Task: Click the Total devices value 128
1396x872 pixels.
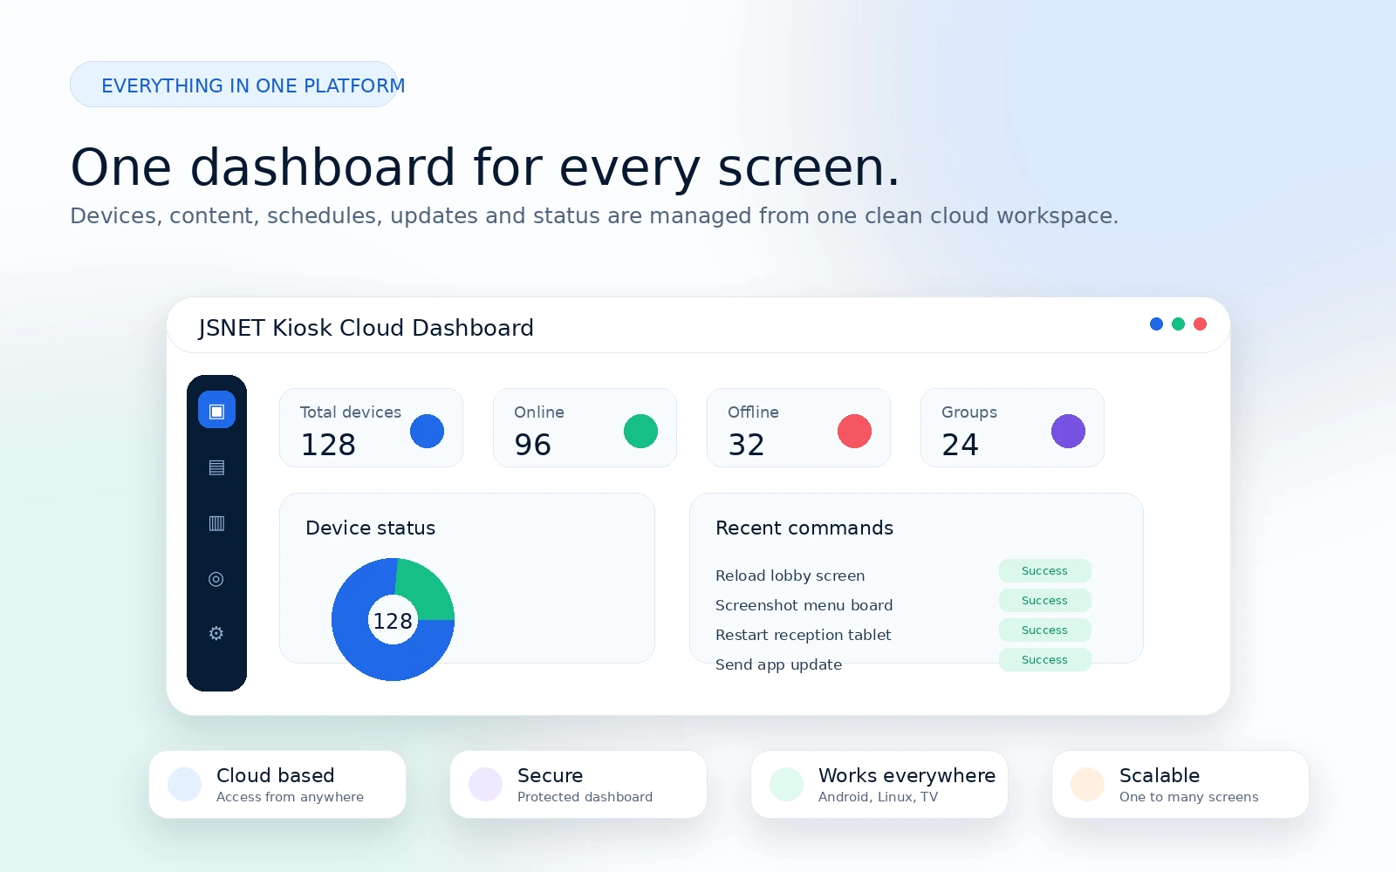Action: pos(328,445)
